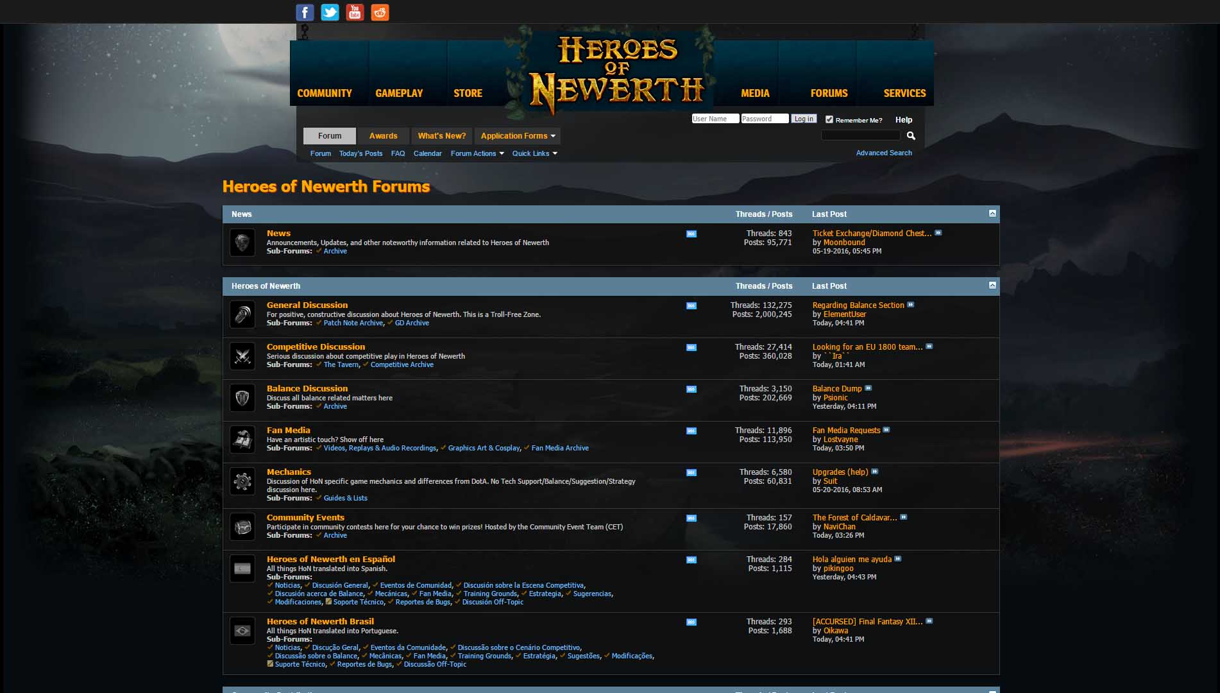
Task: Click the General Discussion forum icon
Action: tap(242, 314)
